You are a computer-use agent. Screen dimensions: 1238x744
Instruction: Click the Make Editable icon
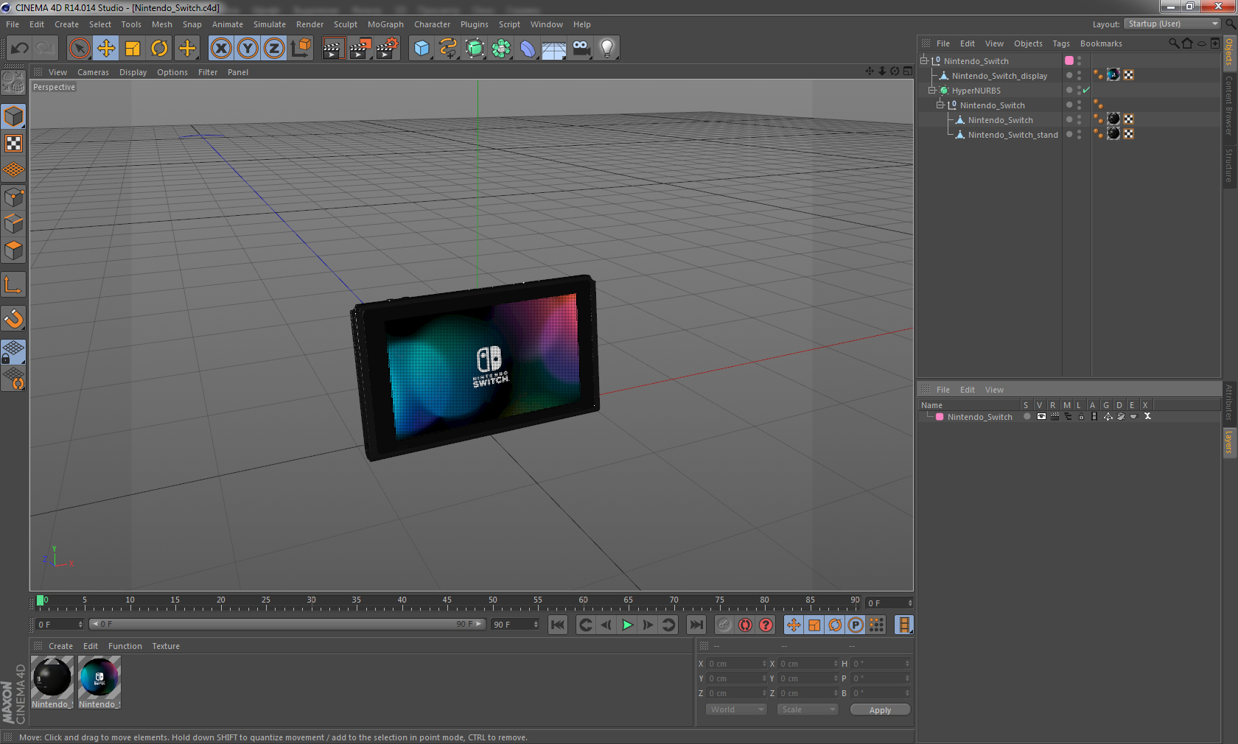(13, 83)
